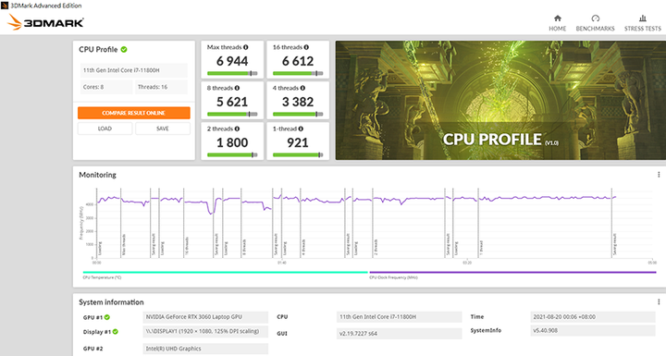Viewport: 666px width, 356px height.
Task: Open the Monitoring panel options menu
Action: 659,175
